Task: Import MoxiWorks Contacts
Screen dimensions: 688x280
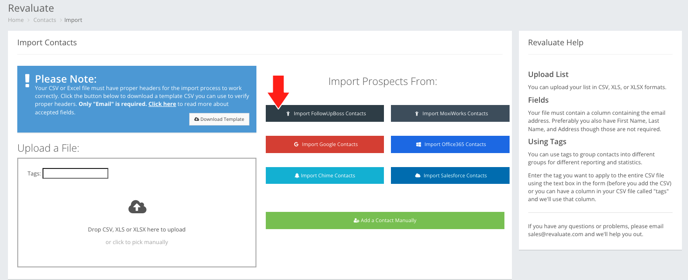Action: tap(450, 113)
